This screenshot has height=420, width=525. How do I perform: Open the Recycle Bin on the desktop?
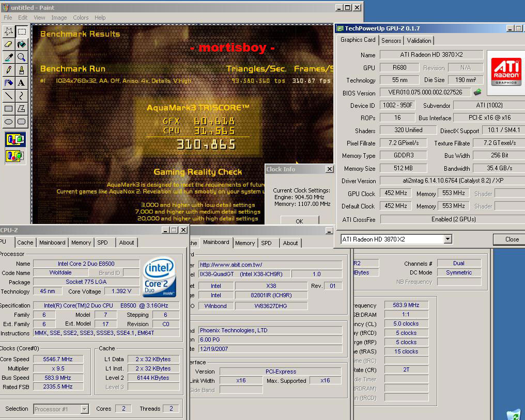(x=514, y=415)
